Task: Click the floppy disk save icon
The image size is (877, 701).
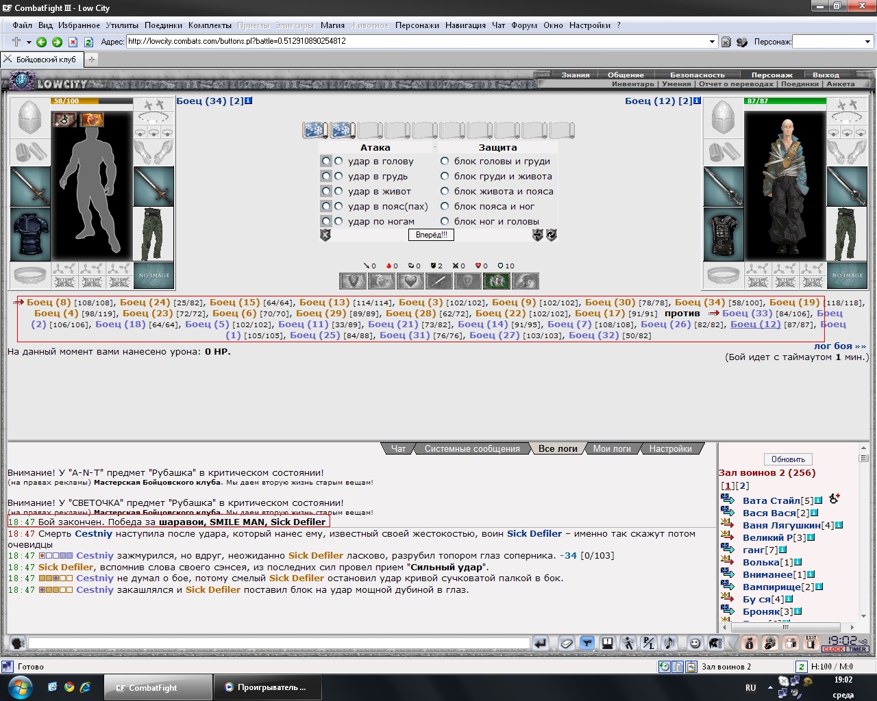Action: click(x=607, y=643)
